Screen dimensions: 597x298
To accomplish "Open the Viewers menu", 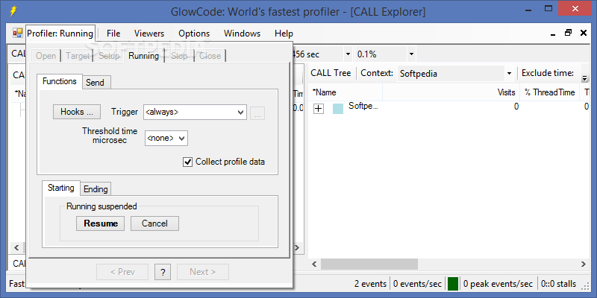I will [x=149, y=34].
